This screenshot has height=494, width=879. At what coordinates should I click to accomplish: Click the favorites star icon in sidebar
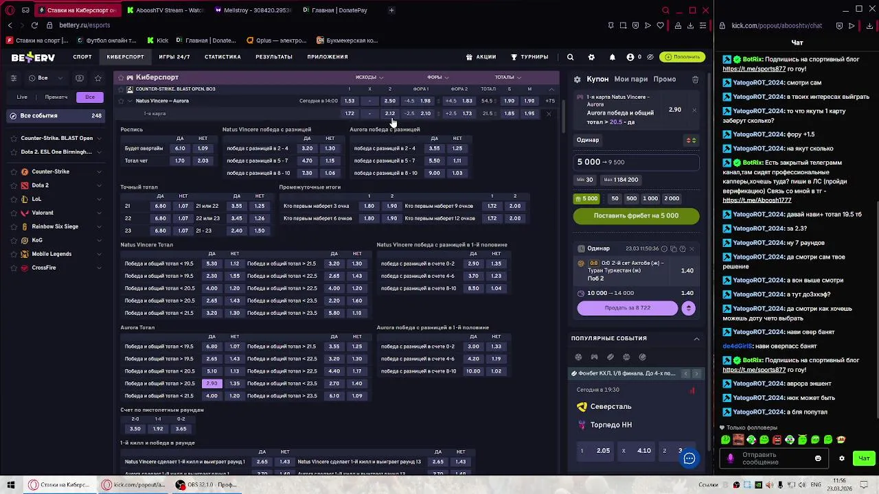click(x=98, y=78)
